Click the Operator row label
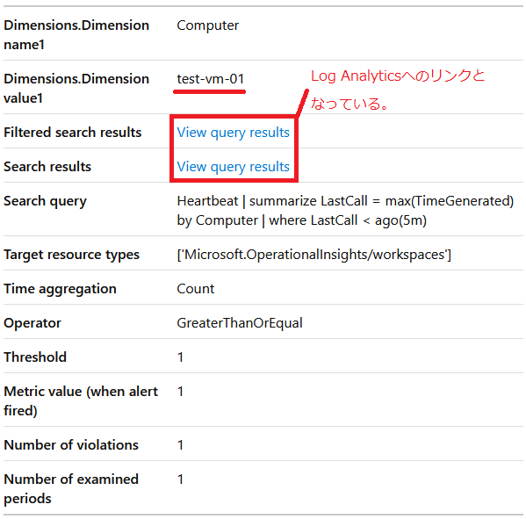526x519 pixels. [32, 323]
